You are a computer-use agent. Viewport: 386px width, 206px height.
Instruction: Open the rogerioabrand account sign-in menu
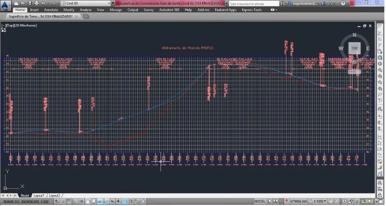tap(303, 3)
